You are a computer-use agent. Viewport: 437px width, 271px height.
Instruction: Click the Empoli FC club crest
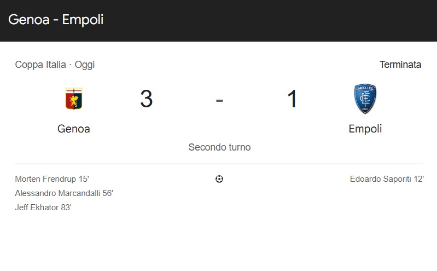(x=365, y=99)
